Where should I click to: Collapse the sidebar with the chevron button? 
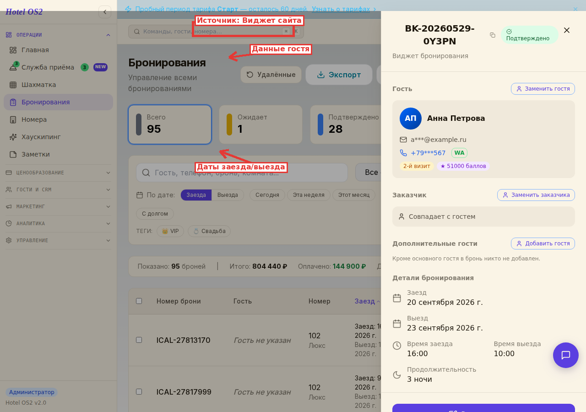[105, 12]
